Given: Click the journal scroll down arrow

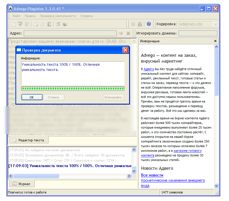Looking at the screenshot, I should point(134,171).
